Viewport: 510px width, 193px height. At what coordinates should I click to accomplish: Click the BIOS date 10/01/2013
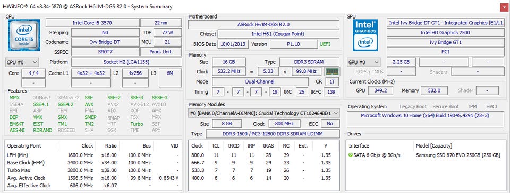pos(233,44)
